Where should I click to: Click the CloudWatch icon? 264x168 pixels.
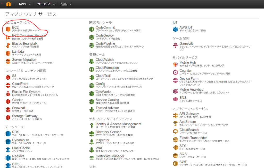pyautogui.click(x=92, y=61)
